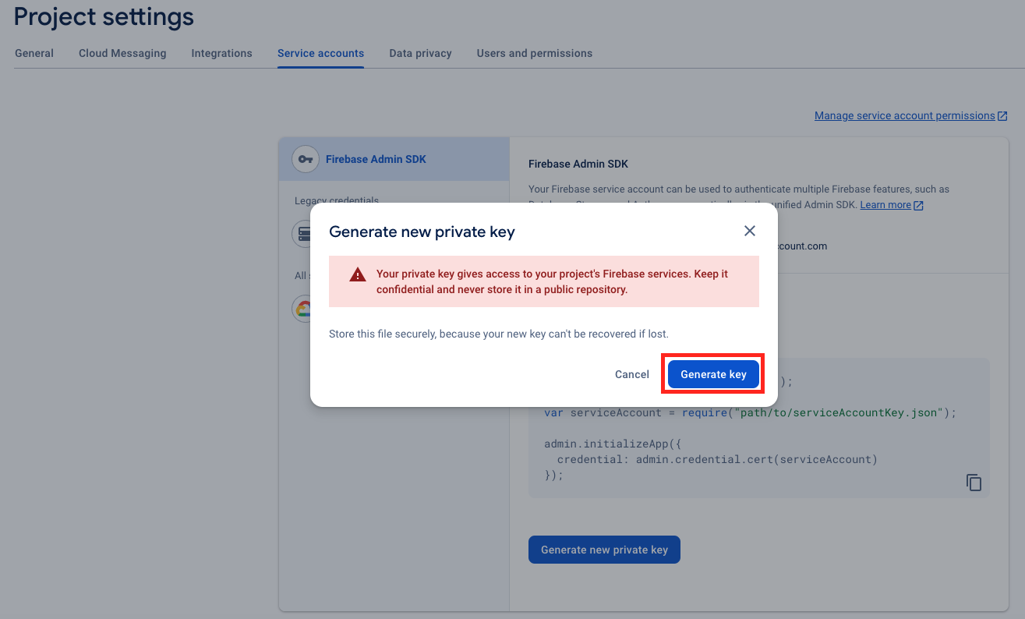This screenshot has height=619, width=1025.
Task: Select the Service accounts tab
Action: pyautogui.click(x=320, y=54)
